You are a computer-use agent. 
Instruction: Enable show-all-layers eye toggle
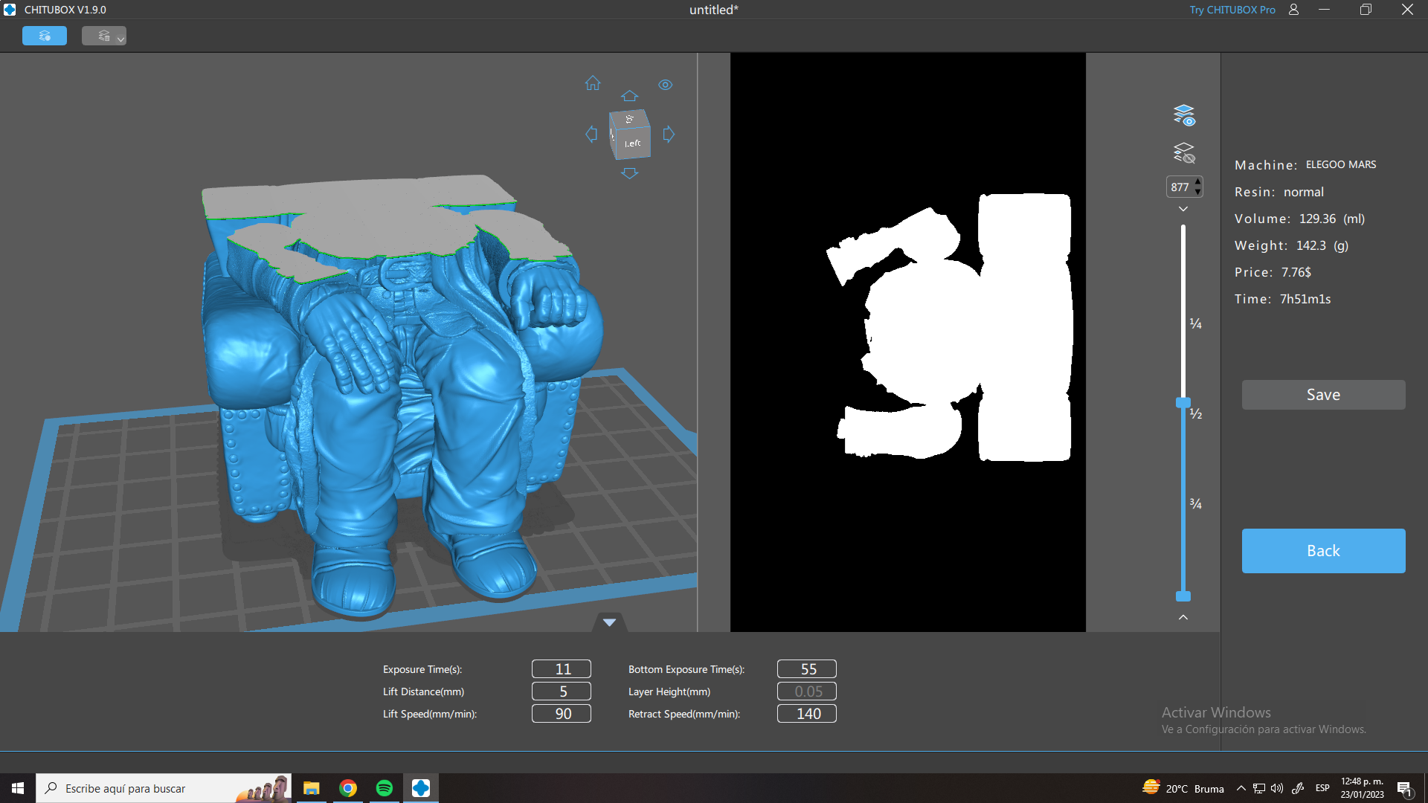coord(1183,115)
